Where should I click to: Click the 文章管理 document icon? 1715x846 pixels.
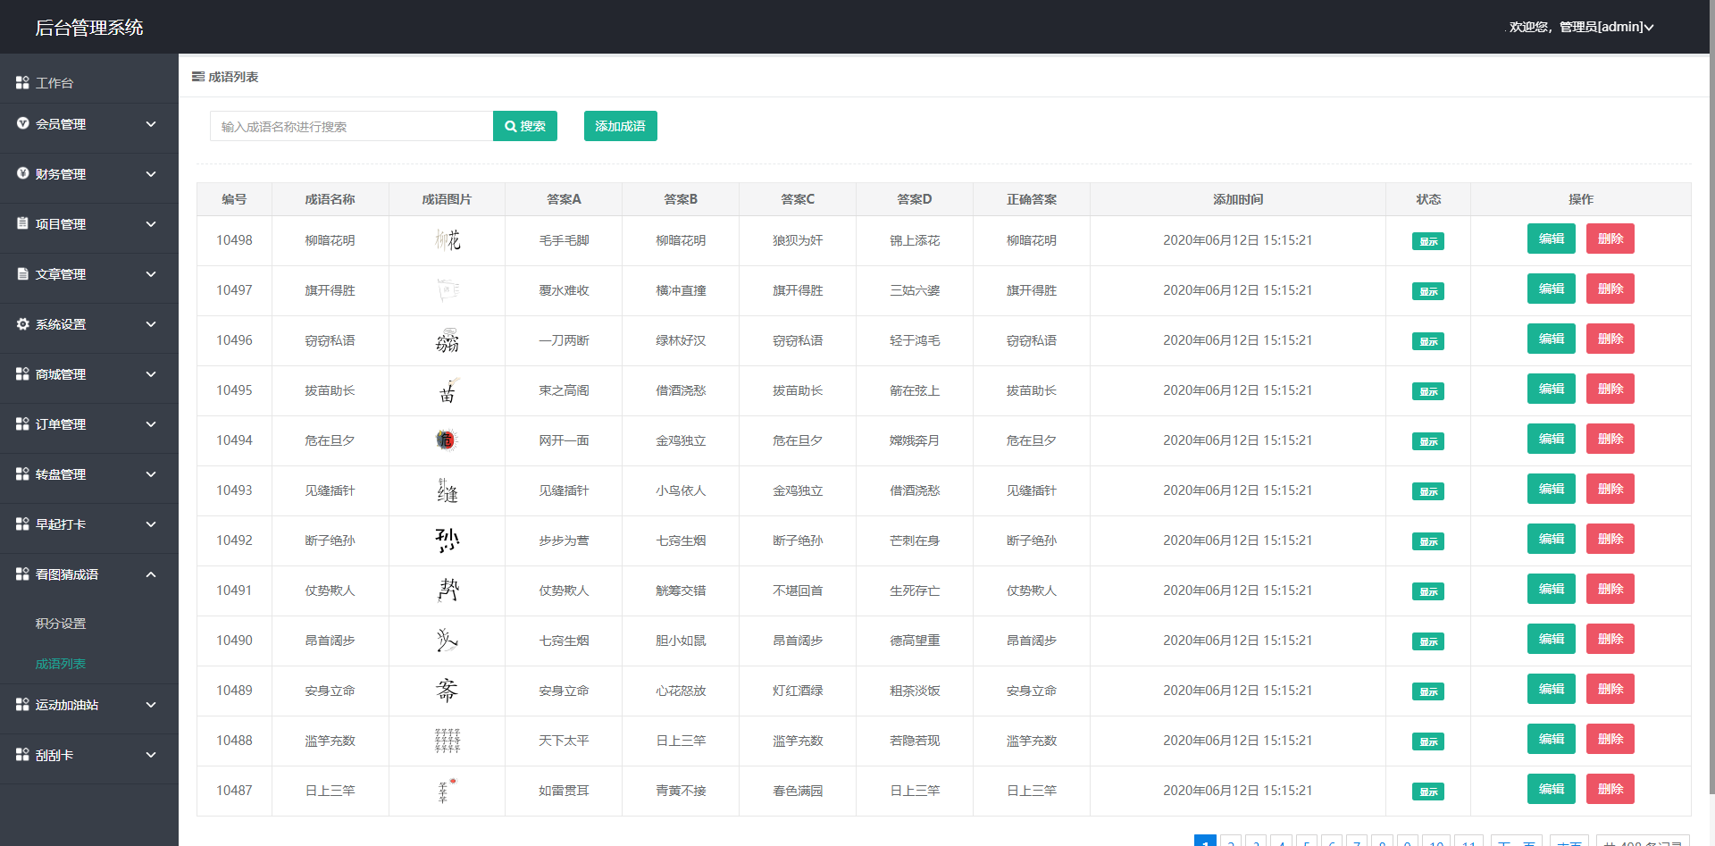click(x=22, y=273)
